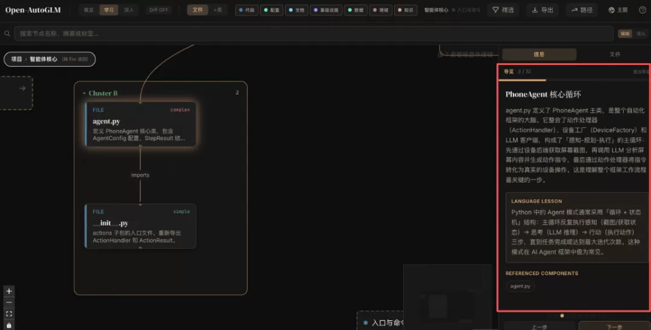Viewport: 651px width, 330px height.
Task: Click the 入口与命令 node
Action: [380, 322]
